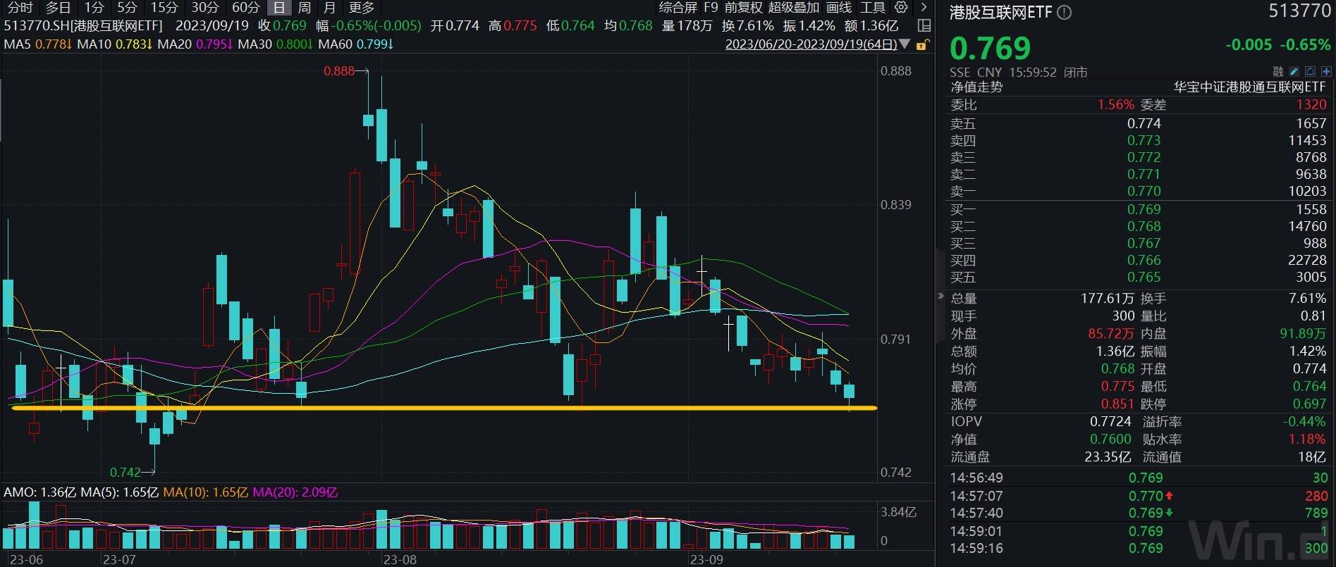The image size is (1336, 567).
Task: Set a price alert with bell icon
Action: click(x=1310, y=71)
